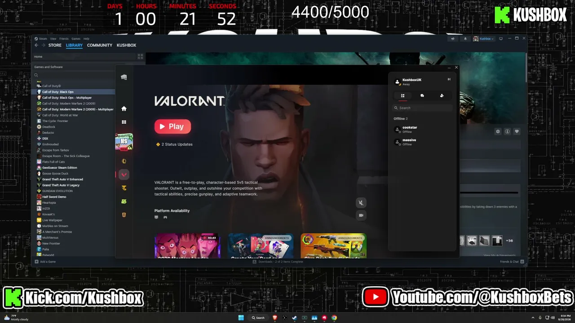
Task: Open the Steam menu
Action: click(41, 39)
